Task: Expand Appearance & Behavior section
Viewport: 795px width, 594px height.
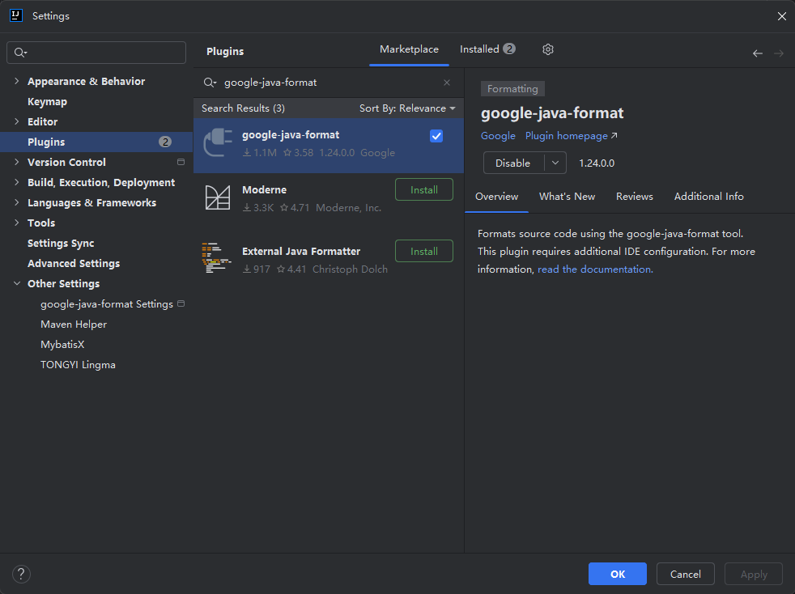Action: (x=17, y=81)
